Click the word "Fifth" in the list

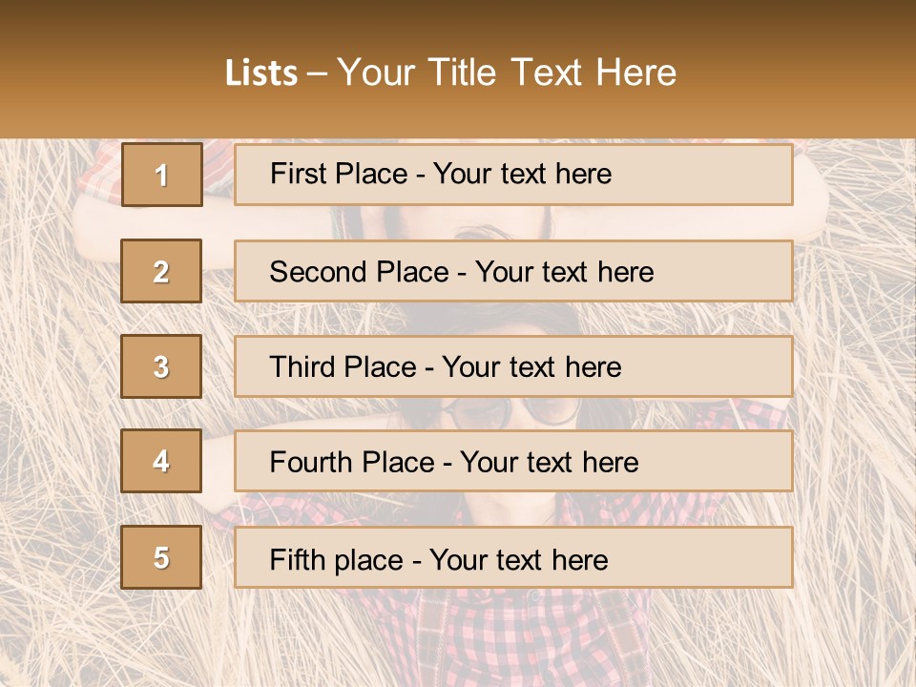click(296, 559)
